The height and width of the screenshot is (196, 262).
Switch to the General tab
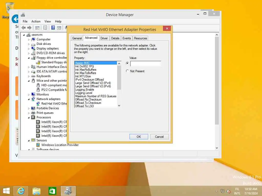pyautogui.click(x=77, y=38)
